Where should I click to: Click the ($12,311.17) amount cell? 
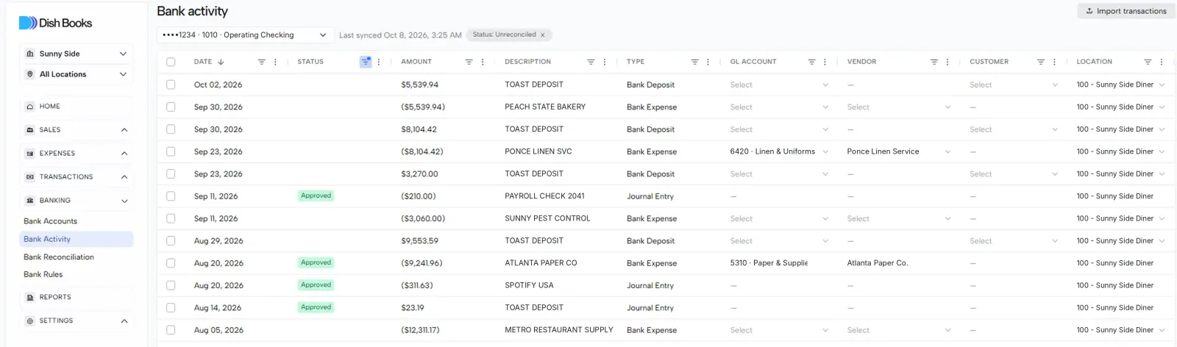coord(420,330)
